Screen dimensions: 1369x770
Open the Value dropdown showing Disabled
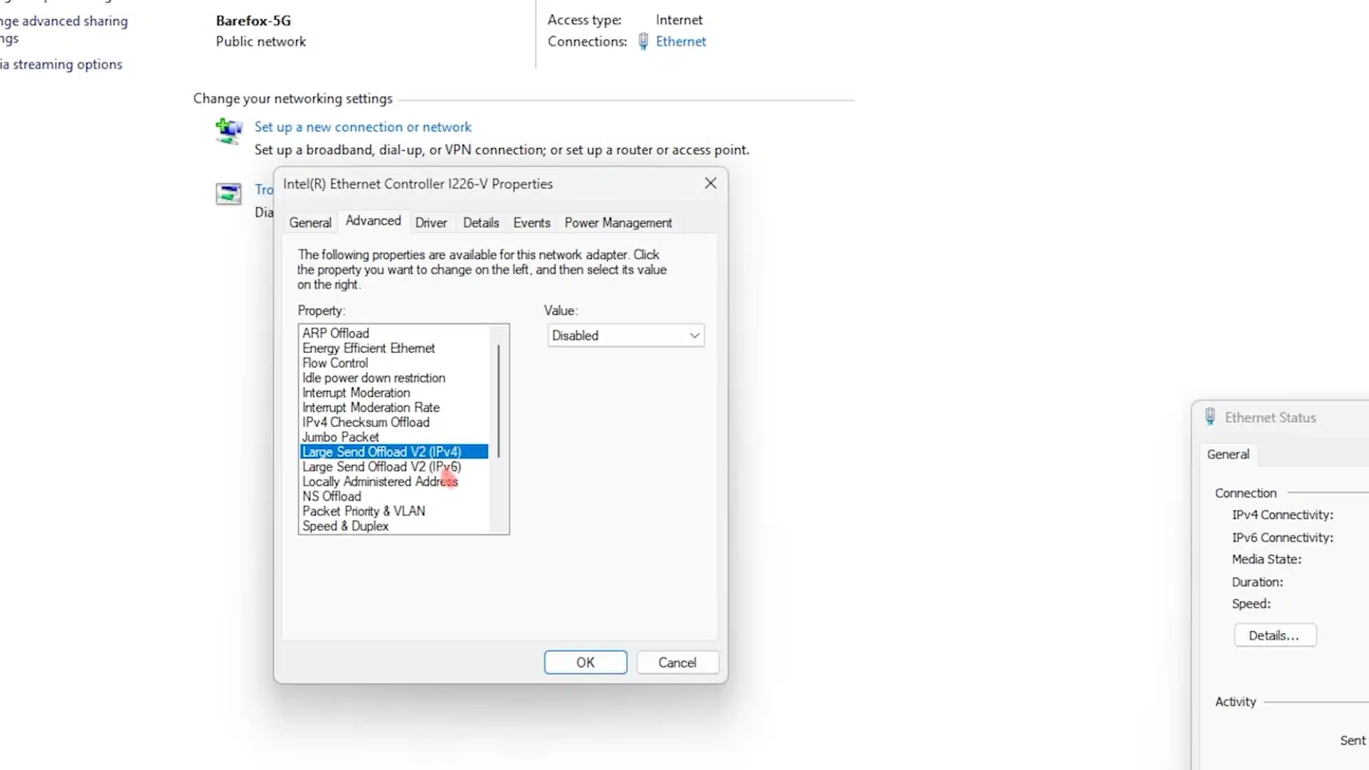625,335
